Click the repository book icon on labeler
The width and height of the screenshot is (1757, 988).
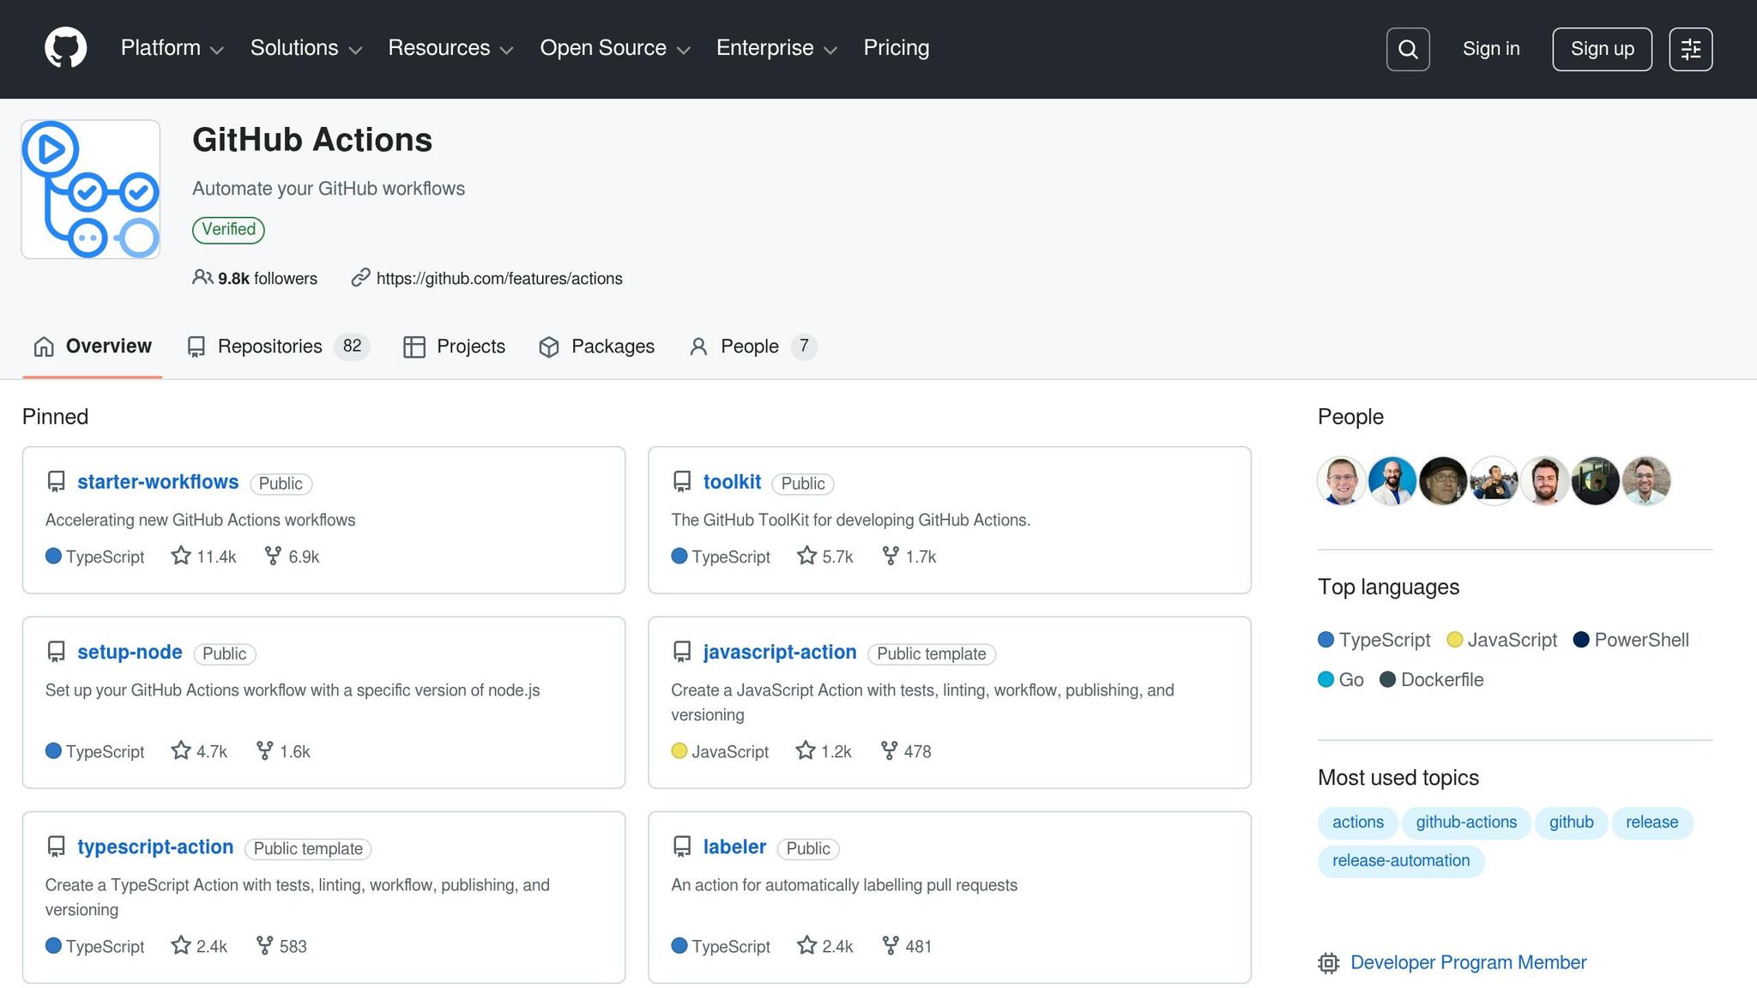(682, 846)
